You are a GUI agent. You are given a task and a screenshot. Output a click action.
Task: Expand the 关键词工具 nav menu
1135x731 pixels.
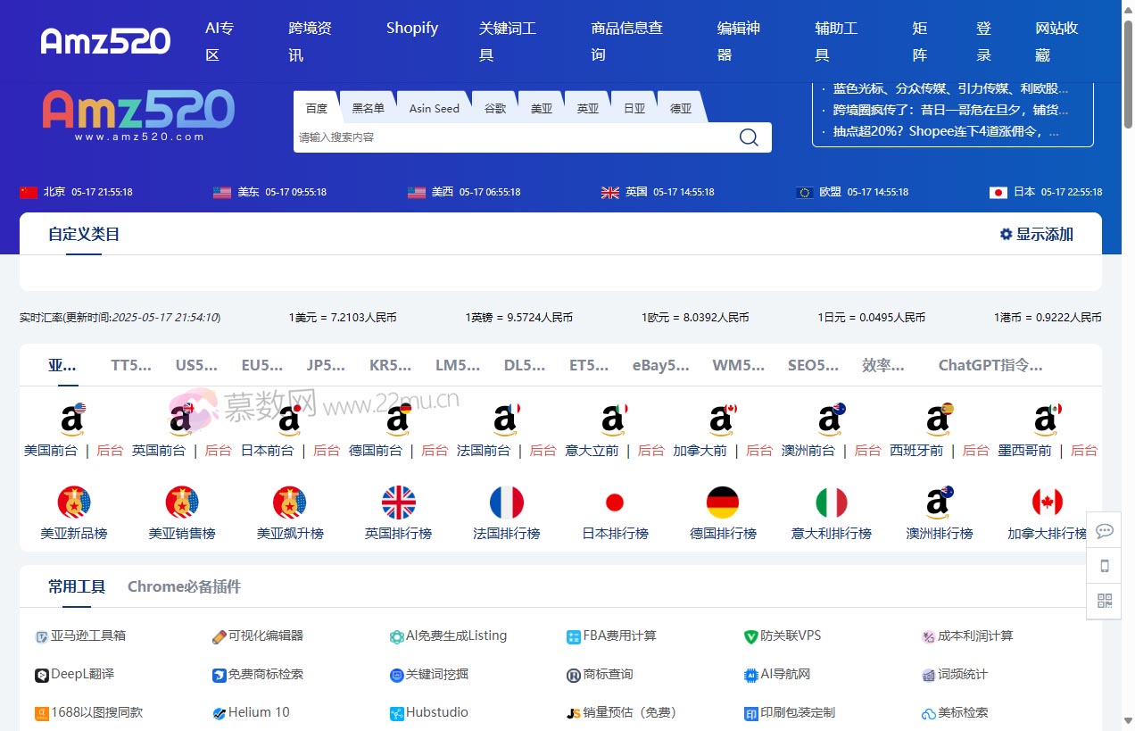[x=507, y=41]
